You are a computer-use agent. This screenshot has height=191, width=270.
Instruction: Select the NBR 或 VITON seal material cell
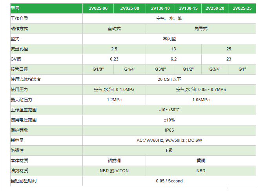click(114, 171)
